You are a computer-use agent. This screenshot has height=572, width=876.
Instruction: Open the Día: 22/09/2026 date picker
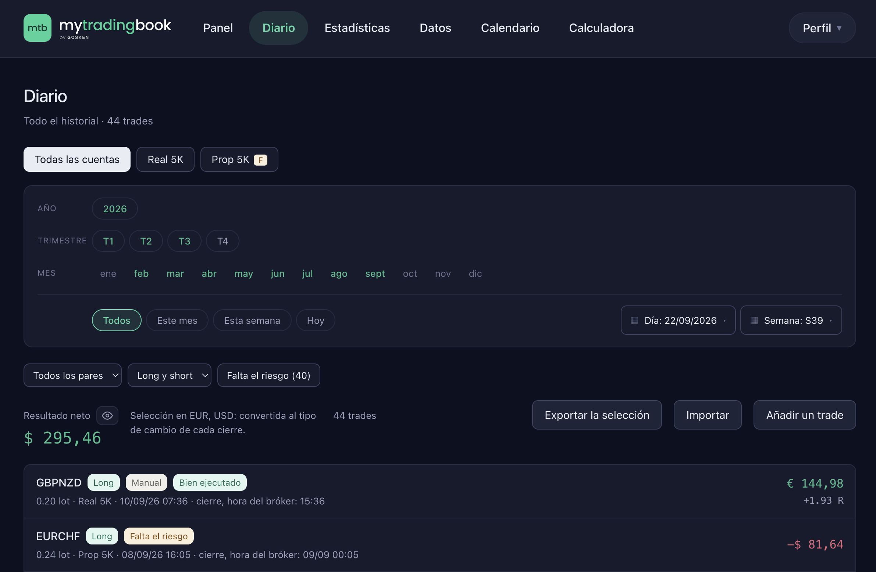click(x=678, y=321)
